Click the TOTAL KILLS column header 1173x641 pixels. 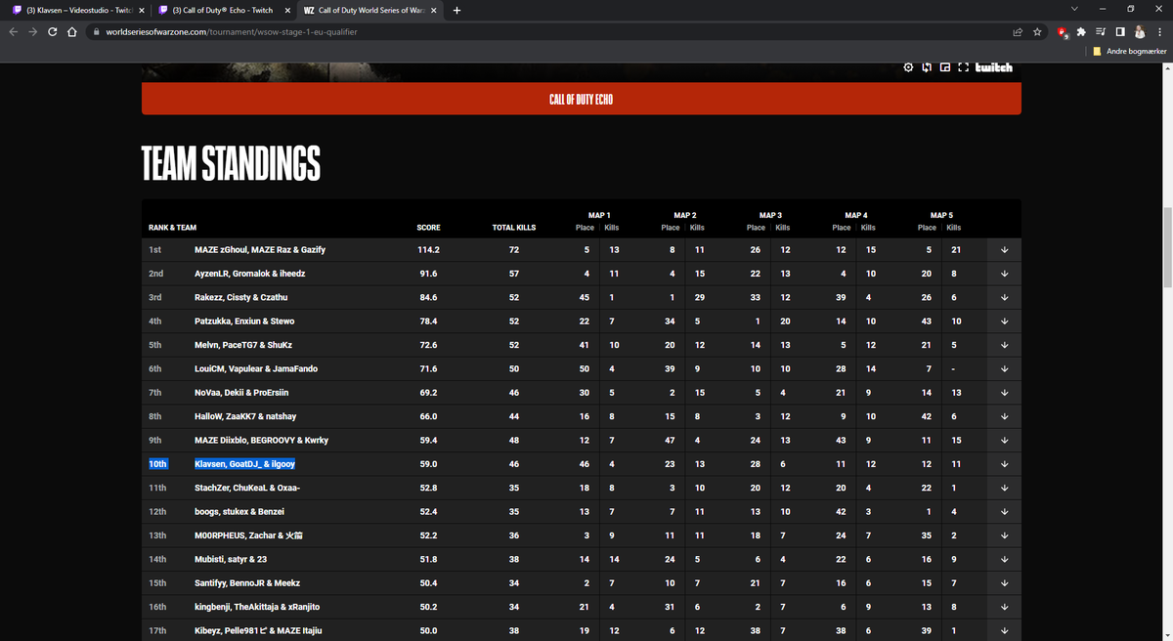pos(514,228)
